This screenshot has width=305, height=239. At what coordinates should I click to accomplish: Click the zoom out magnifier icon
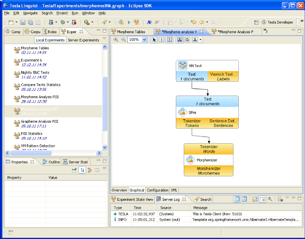(123, 40)
